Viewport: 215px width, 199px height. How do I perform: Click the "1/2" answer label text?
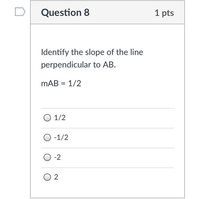click(x=60, y=118)
